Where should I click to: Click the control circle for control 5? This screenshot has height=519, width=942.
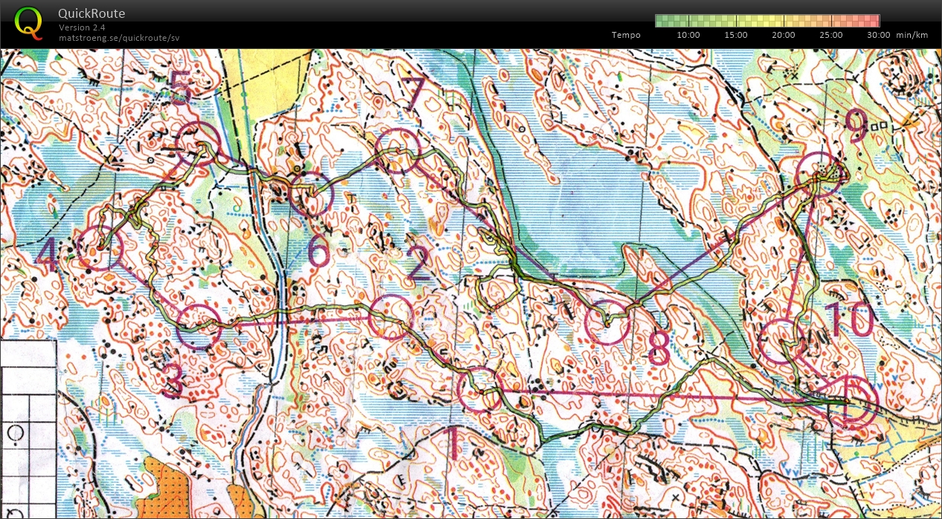[x=199, y=143]
